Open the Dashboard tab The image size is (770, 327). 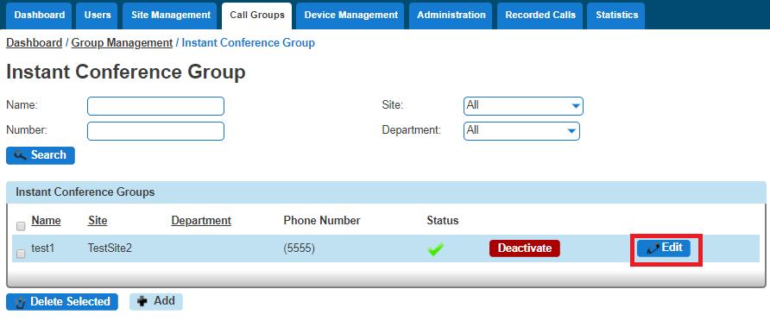(x=40, y=16)
